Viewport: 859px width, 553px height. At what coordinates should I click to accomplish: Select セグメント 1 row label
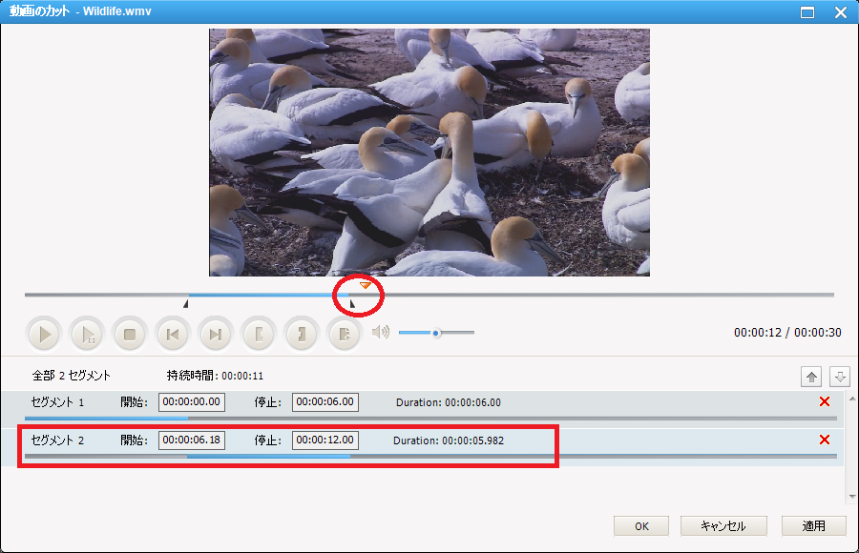click(57, 402)
